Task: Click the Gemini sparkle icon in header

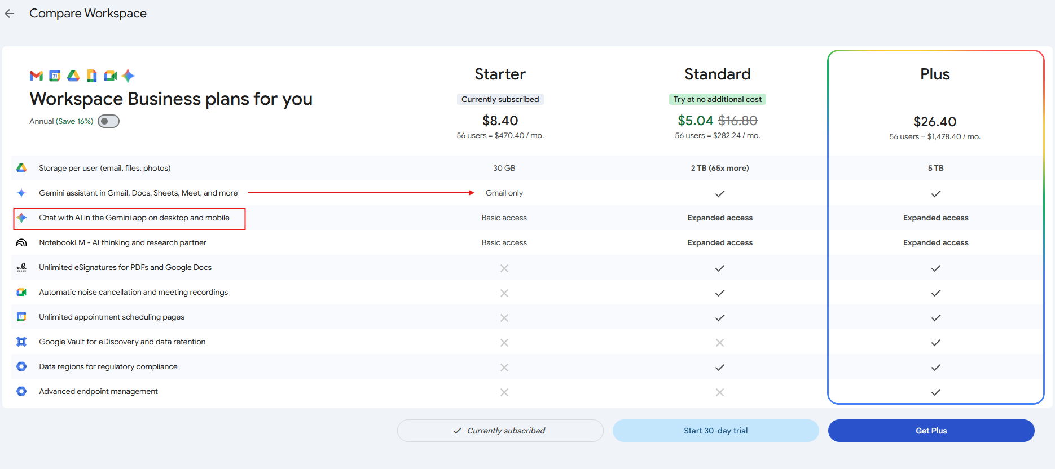Action: point(128,76)
